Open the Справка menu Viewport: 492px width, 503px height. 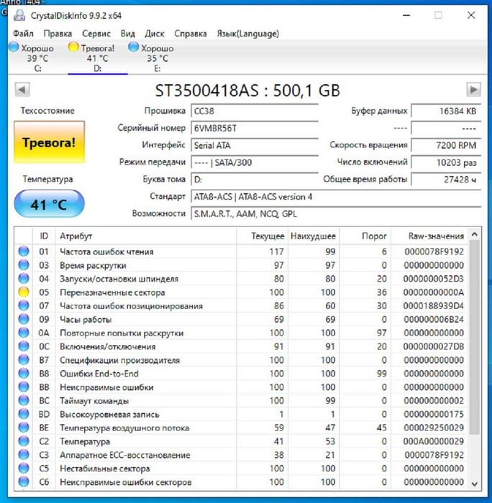(x=191, y=34)
